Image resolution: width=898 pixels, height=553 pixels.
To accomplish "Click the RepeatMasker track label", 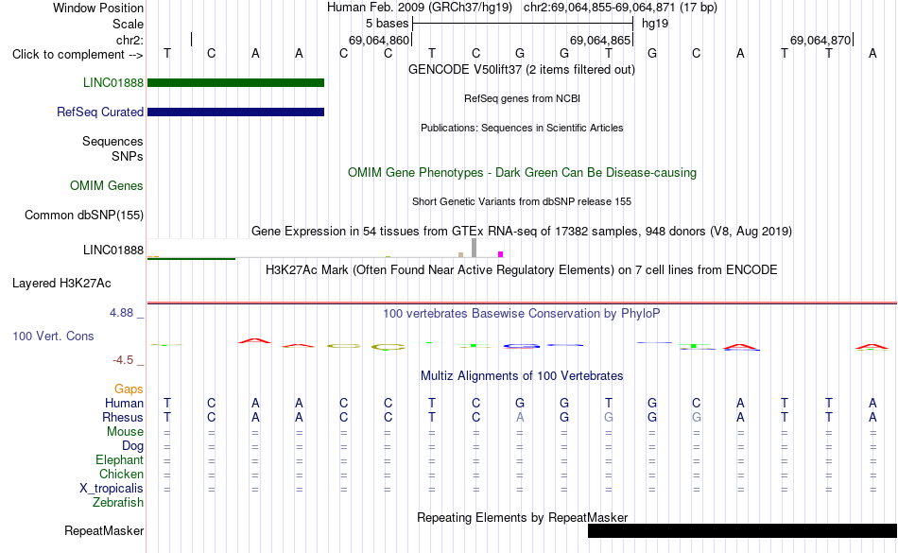I will (104, 530).
